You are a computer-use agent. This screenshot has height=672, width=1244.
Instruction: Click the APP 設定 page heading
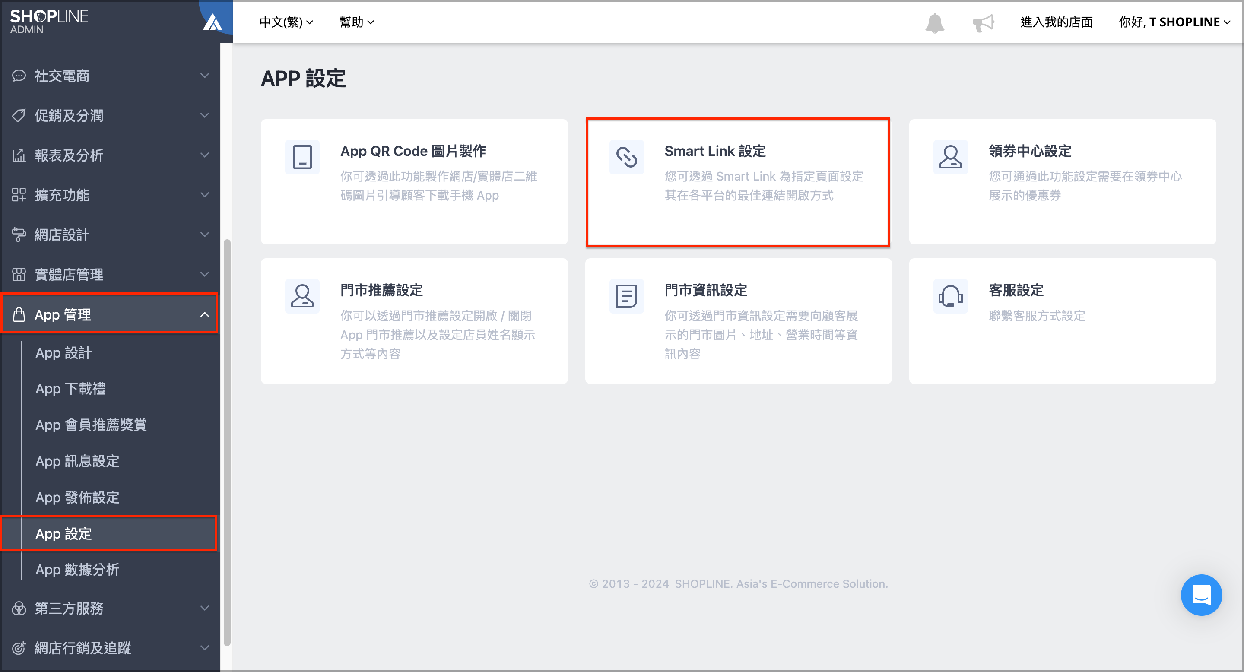pos(303,78)
